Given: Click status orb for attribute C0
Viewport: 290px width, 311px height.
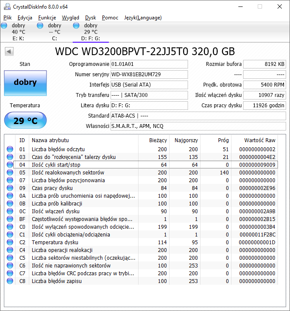Looking at the screenshot, I should click(x=10, y=227).
